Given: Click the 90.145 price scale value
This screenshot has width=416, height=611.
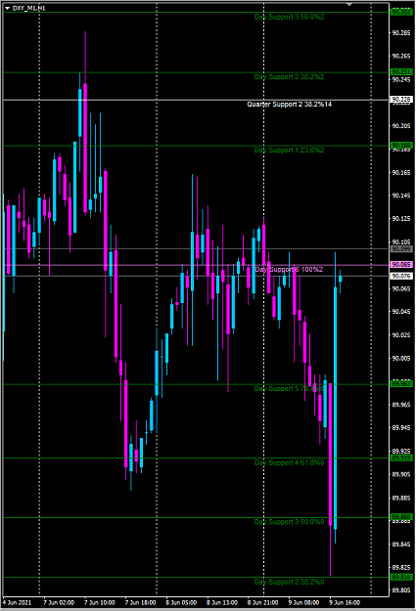Looking at the screenshot, I should (x=401, y=196).
